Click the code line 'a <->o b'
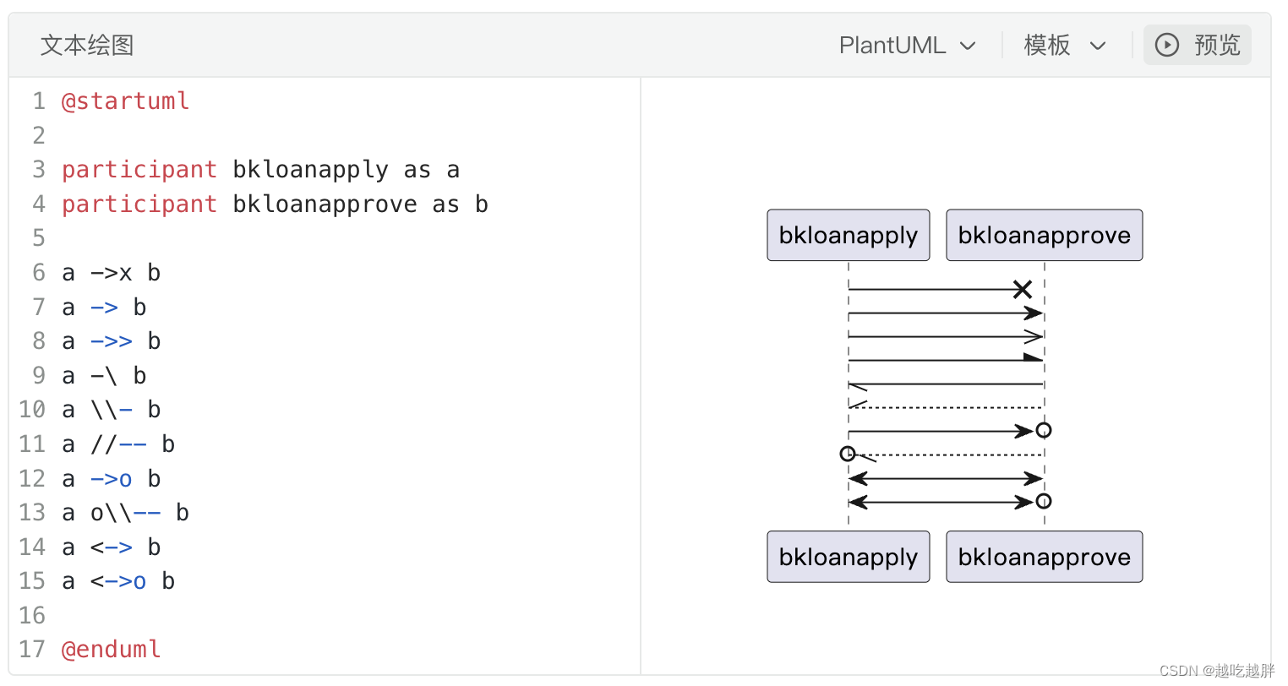This screenshot has height=686, width=1288. pos(118,581)
